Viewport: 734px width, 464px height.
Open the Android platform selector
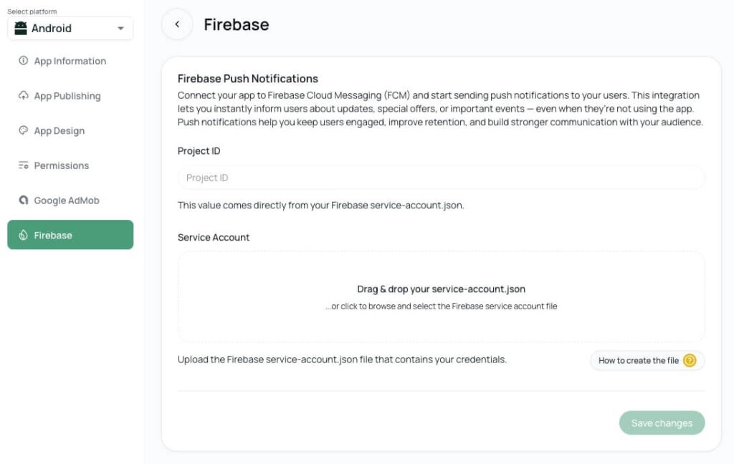(70, 29)
